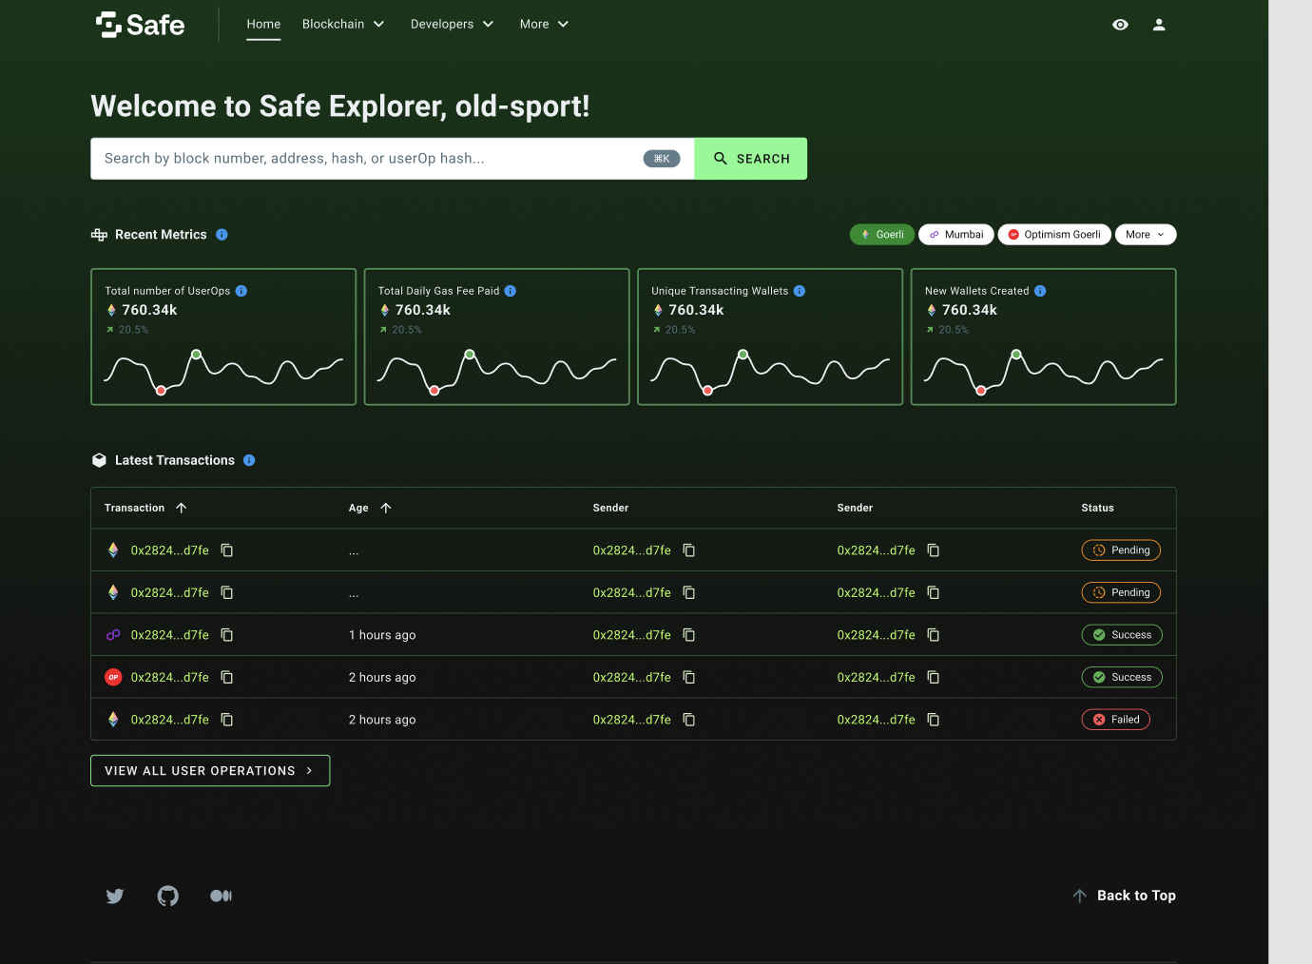Click Success badge in 1 hours ago row

click(x=1122, y=635)
